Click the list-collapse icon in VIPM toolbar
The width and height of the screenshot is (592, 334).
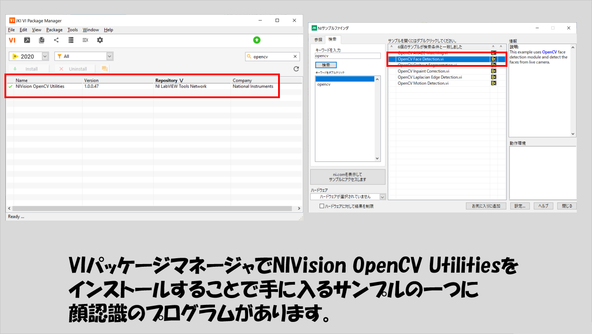pyautogui.click(x=85, y=40)
